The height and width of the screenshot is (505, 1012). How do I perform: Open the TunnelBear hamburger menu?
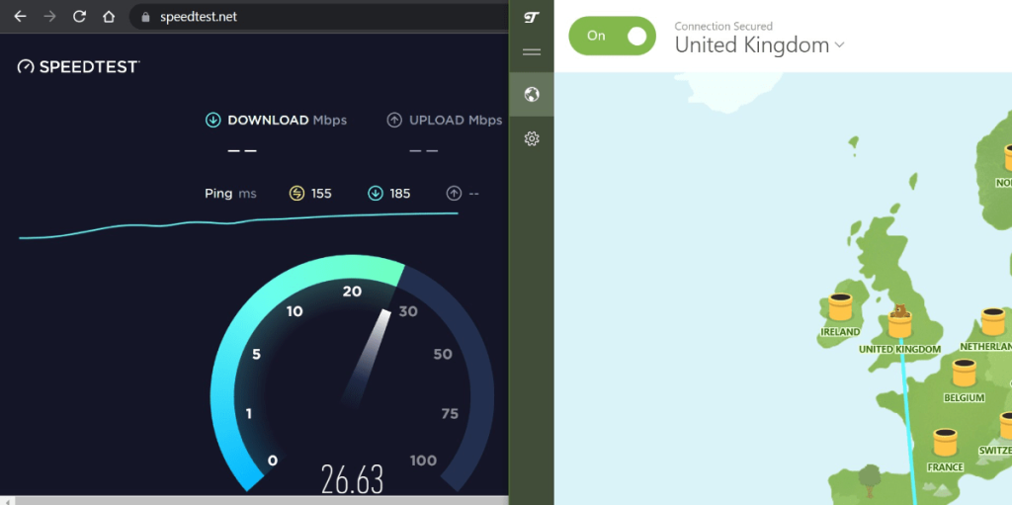(531, 52)
